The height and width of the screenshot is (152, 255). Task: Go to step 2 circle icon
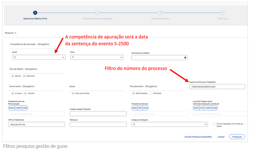[x=98, y=13]
